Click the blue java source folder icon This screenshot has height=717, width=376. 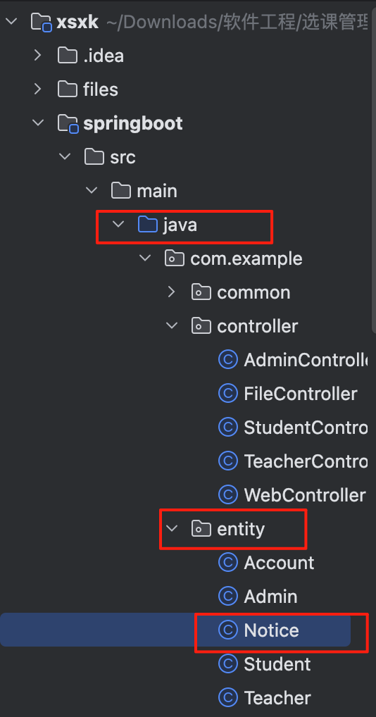pos(148,225)
